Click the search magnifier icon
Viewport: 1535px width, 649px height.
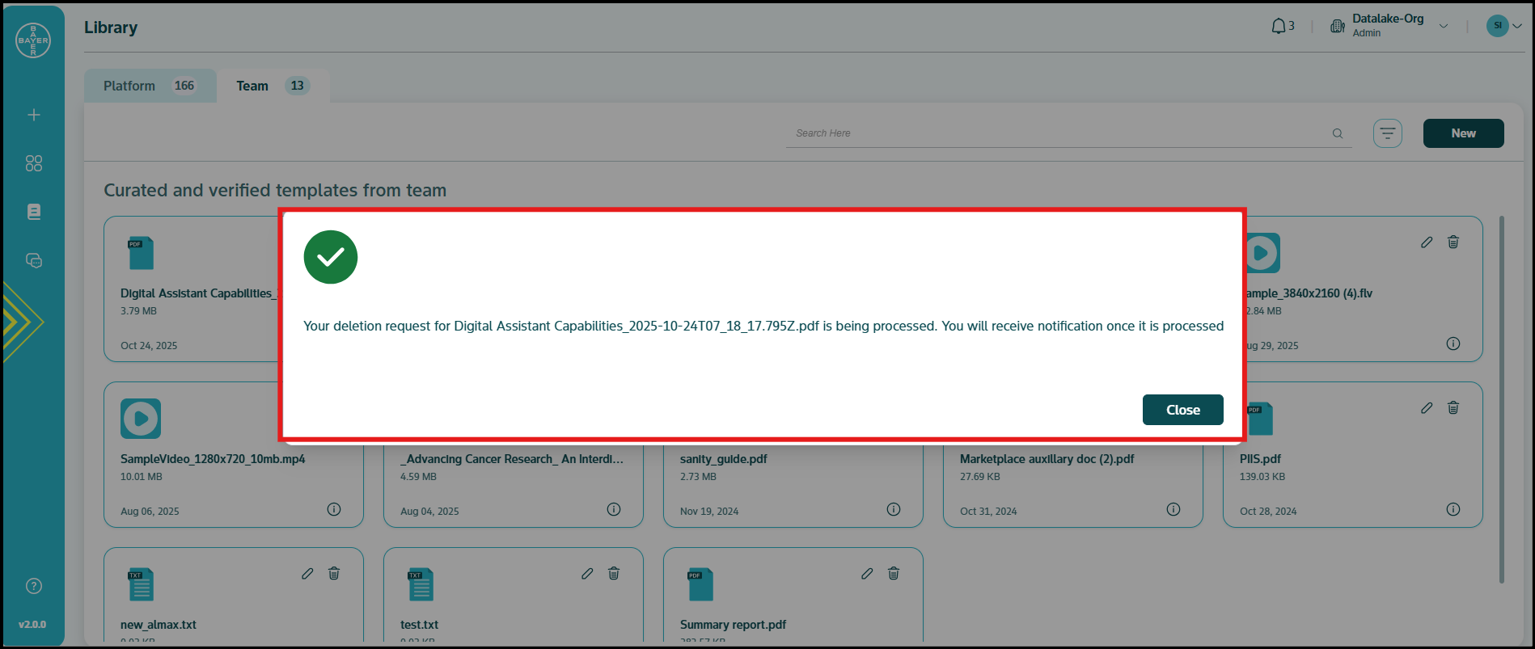(1338, 133)
